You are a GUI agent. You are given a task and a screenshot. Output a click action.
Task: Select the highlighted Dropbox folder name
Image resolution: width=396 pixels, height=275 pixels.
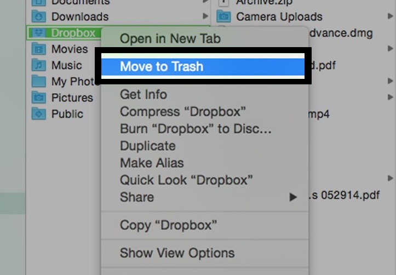tap(73, 33)
